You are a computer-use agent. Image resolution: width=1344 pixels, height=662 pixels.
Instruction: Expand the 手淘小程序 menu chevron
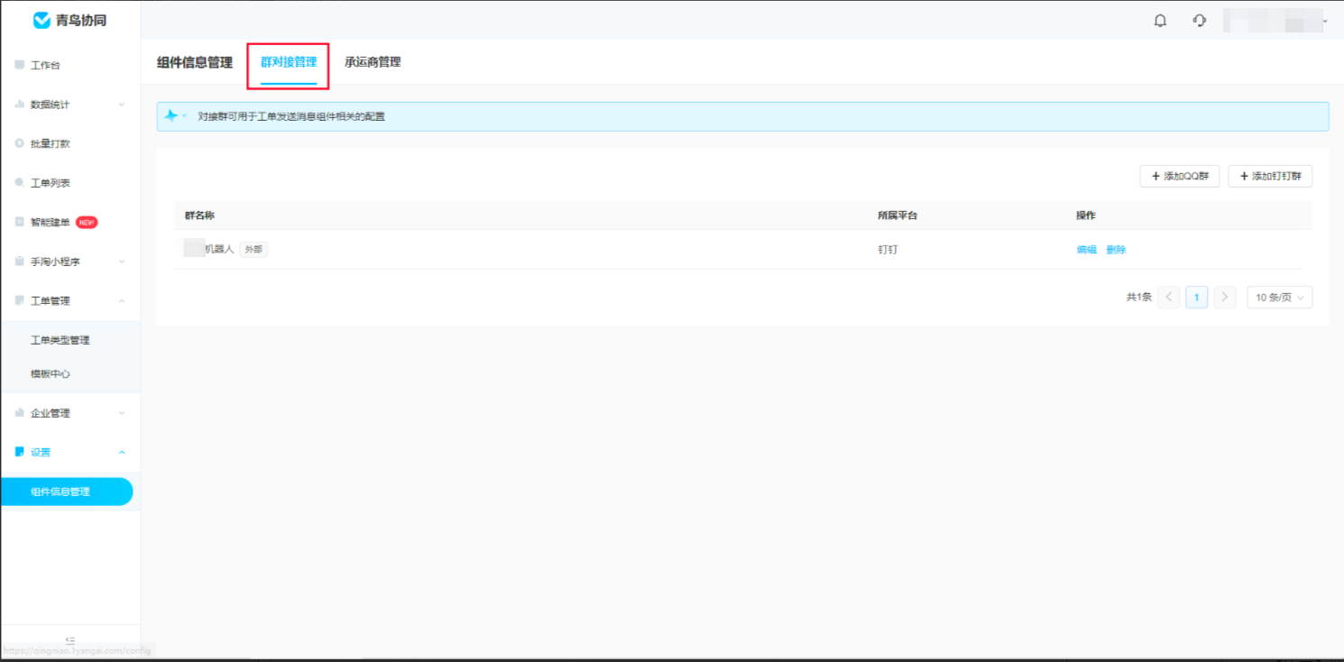[122, 262]
